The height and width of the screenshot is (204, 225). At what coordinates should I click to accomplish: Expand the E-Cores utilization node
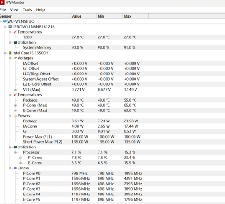coord(20,163)
